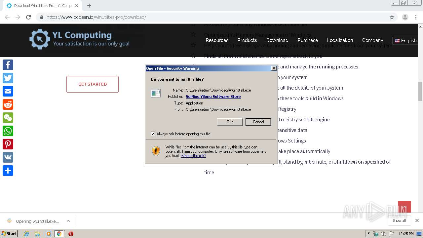Image resolution: width=423 pixels, height=238 pixels.
Task: Share page via Twitter icon
Action: pyautogui.click(x=8, y=78)
